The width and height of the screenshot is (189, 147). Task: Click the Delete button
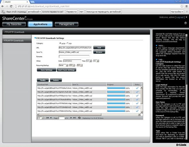[56, 80]
